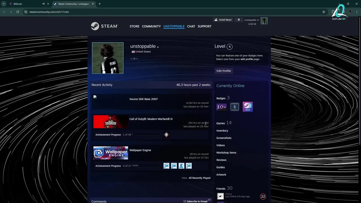Open the Videos link
The image size is (361, 203).
click(x=221, y=145)
